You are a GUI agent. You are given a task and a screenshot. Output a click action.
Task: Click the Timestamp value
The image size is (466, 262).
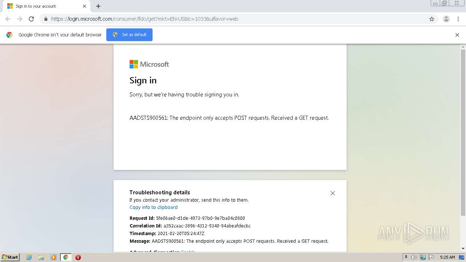tap(181, 234)
